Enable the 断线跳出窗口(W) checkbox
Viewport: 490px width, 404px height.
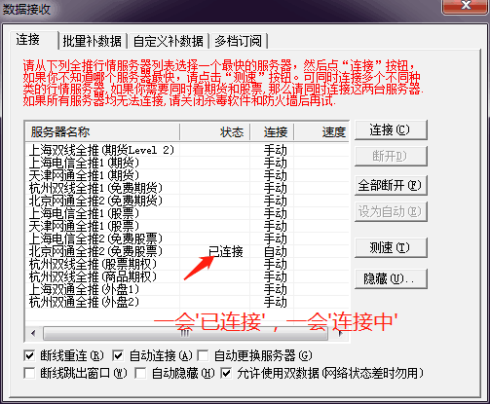coord(29,373)
